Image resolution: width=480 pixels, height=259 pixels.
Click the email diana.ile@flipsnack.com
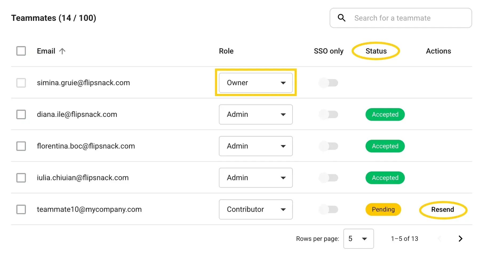click(x=77, y=114)
